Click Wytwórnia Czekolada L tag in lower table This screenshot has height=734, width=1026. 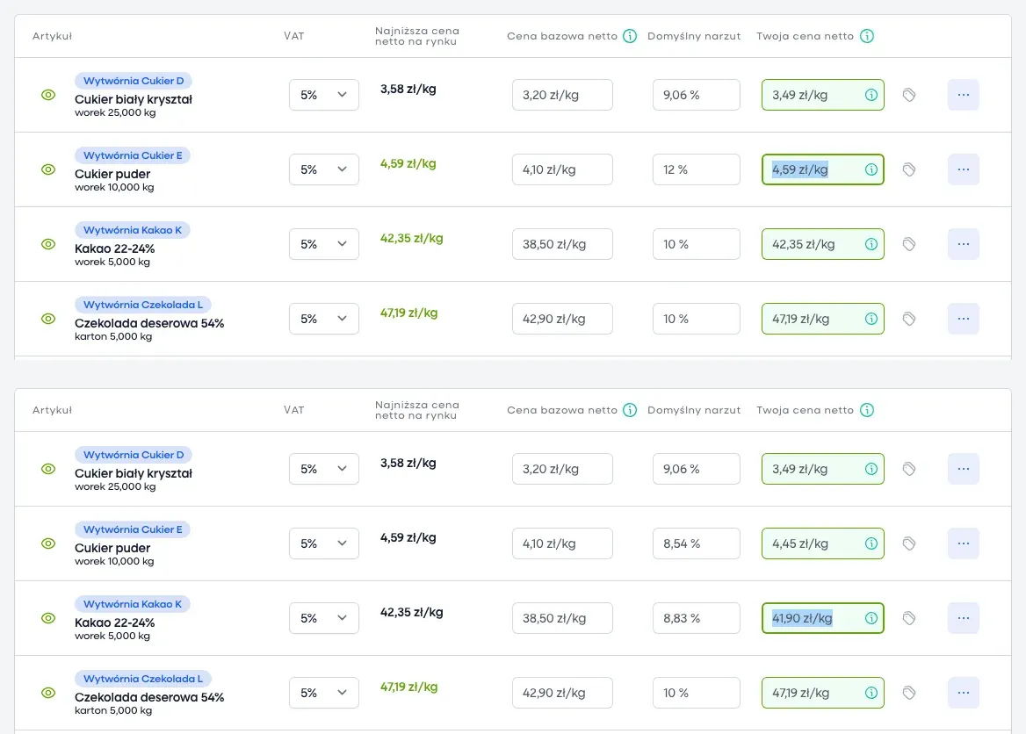click(142, 679)
